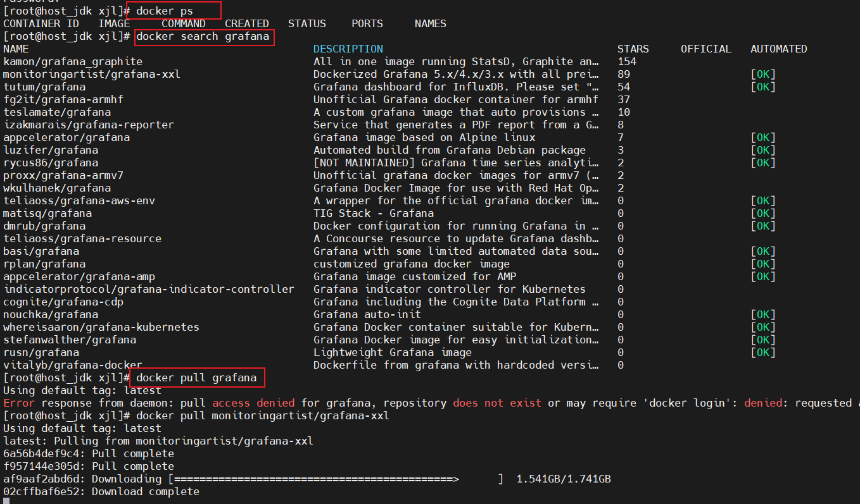Select luzifer/grafana image name
The width and height of the screenshot is (860, 504).
tap(51, 150)
